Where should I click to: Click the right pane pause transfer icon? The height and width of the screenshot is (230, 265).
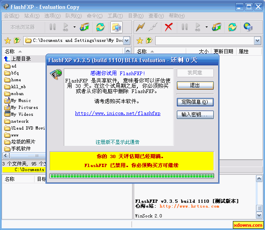(x=185, y=27)
